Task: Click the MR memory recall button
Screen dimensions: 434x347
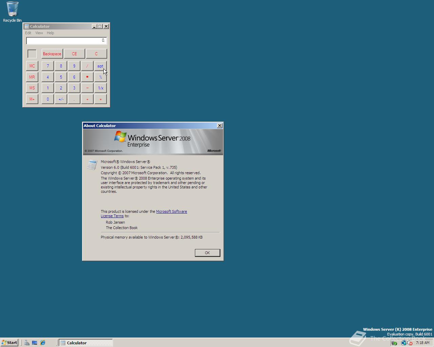Action: (x=32, y=77)
